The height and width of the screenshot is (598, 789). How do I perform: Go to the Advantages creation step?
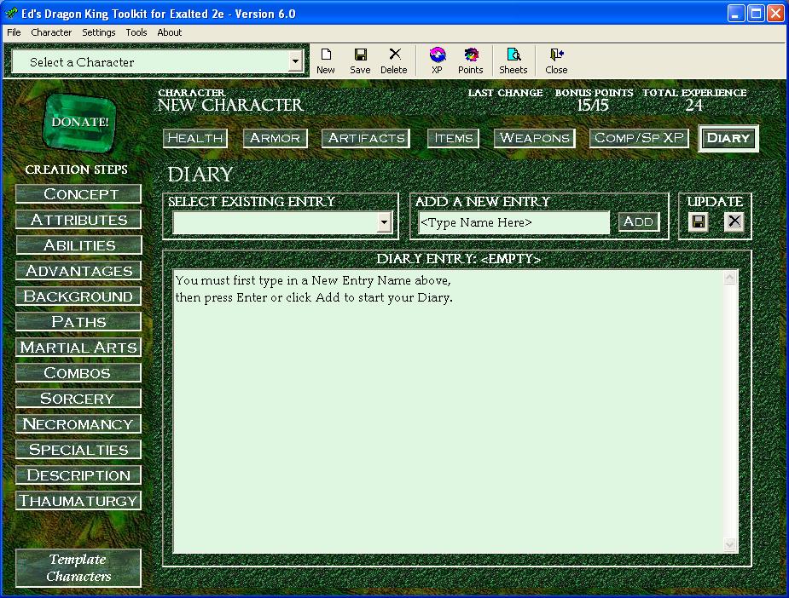pyautogui.click(x=78, y=271)
